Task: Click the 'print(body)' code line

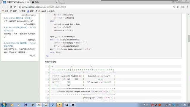Action: 56,52
